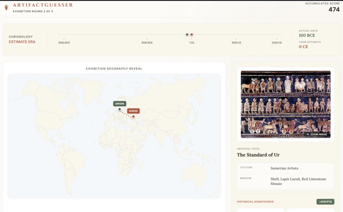
Task: Click the Estimate Era label
Action: click(x=22, y=42)
